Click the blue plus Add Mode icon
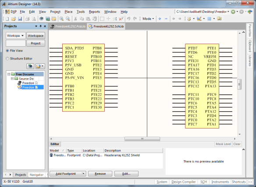Viewport: 256px width, 187px height. (160, 19)
